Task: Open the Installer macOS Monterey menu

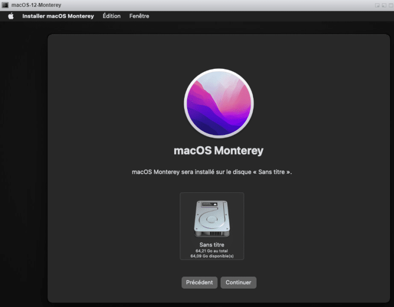Action: pos(58,16)
